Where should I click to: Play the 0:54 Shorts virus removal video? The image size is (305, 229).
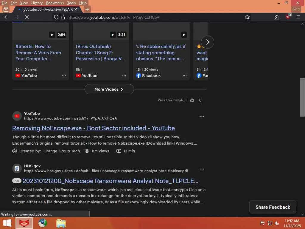pyautogui.click(x=52, y=35)
